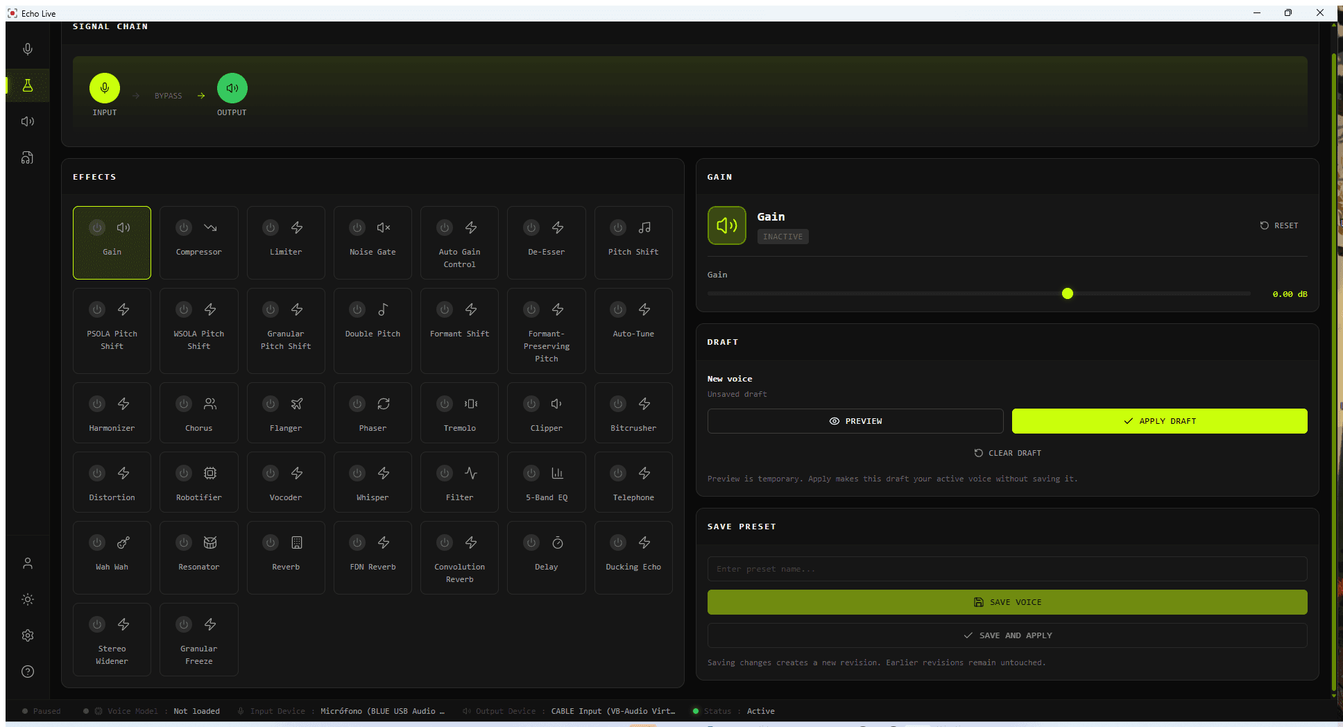Select the Reverb effect card

286,558
